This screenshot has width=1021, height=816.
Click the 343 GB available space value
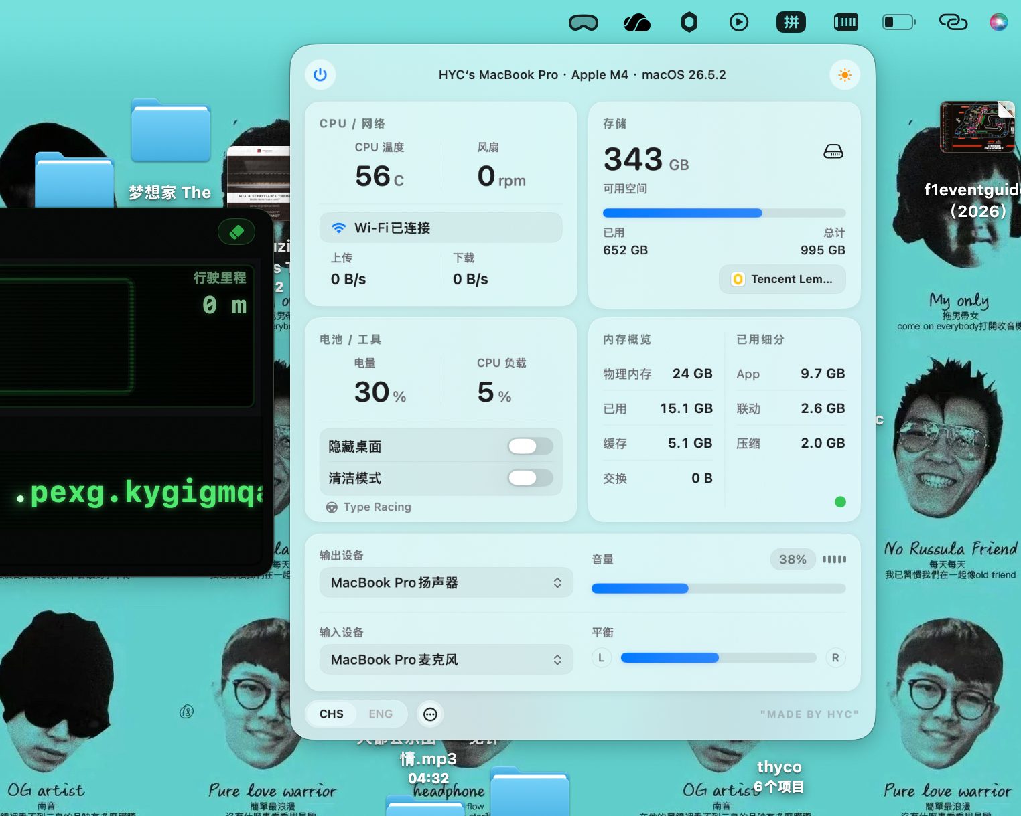646,160
